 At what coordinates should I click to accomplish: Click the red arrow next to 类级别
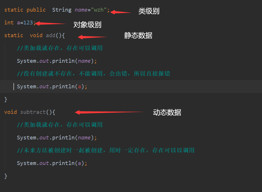[121, 12]
